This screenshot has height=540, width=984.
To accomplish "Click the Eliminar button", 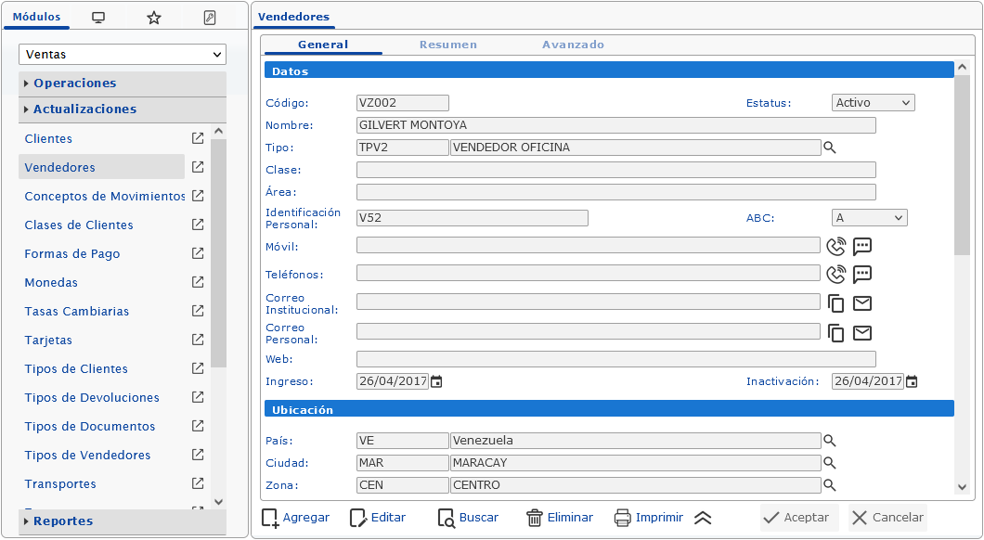I will (x=560, y=518).
